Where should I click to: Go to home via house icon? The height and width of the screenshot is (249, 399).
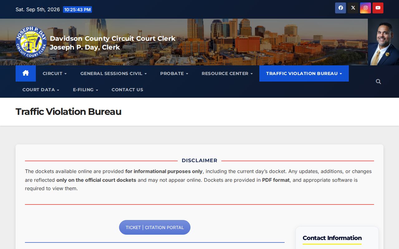(26, 73)
